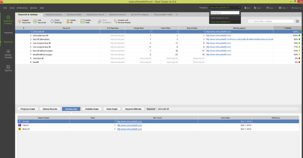Click Update Visits graph icon
This screenshot has height=158, width=303.
click(x=83, y=21)
